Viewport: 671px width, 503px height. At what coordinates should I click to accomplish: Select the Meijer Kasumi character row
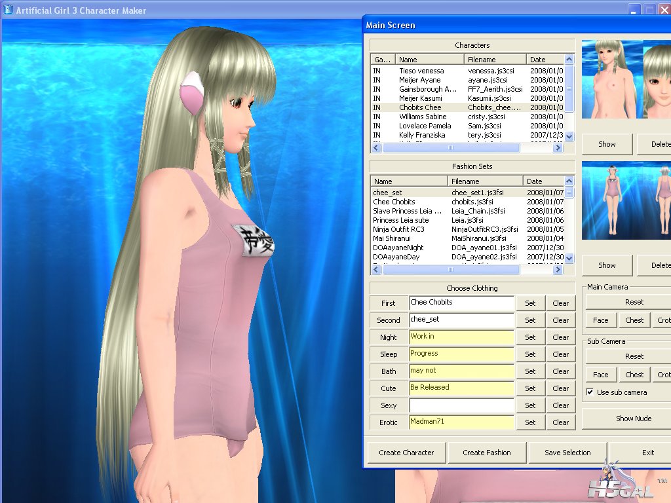coord(468,98)
